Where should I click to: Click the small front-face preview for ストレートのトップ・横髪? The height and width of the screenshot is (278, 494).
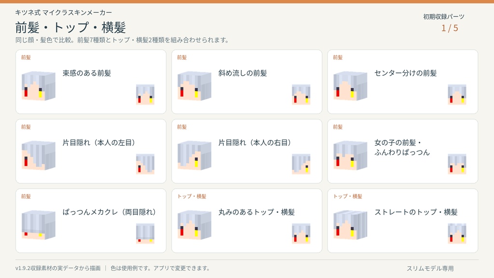coord(457,233)
